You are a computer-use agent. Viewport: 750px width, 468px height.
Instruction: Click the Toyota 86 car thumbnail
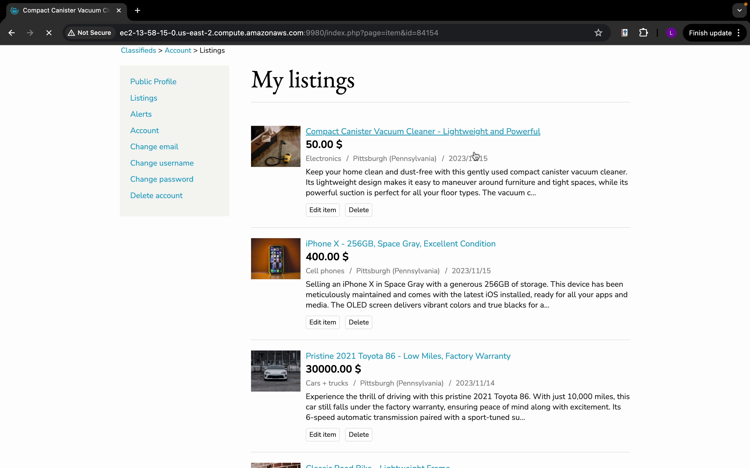(x=276, y=371)
